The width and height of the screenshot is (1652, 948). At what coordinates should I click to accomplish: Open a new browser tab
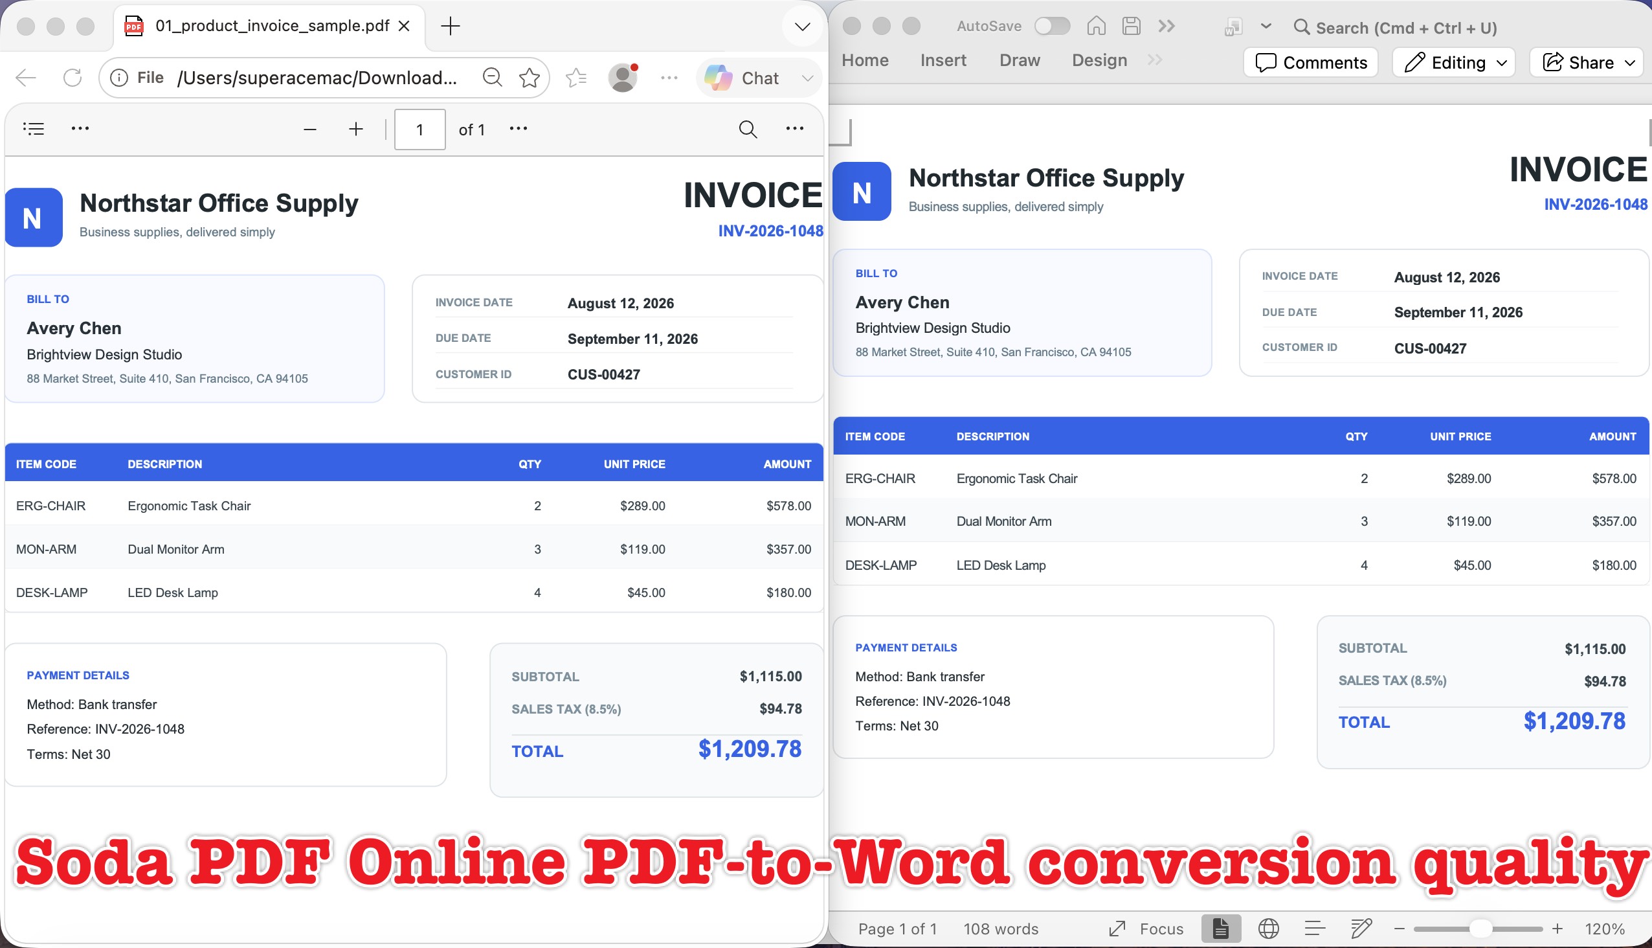(x=450, y=26)
